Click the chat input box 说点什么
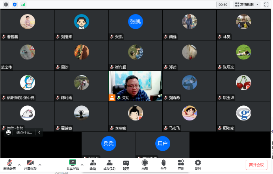This screenshot has height=174, width=273. pos(24,133)
